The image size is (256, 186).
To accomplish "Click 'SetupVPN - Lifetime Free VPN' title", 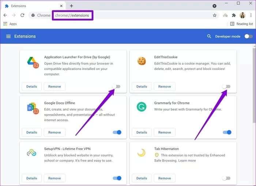I will point(67,149).
